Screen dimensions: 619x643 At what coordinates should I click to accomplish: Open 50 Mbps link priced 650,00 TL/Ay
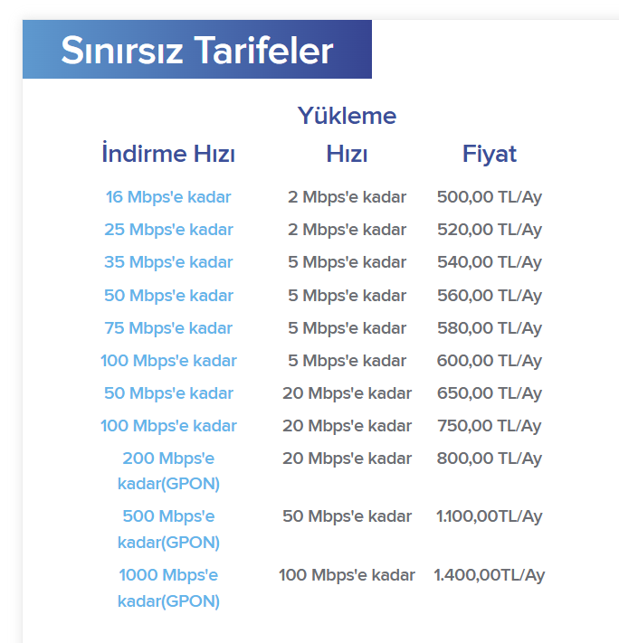click(168, 393)
